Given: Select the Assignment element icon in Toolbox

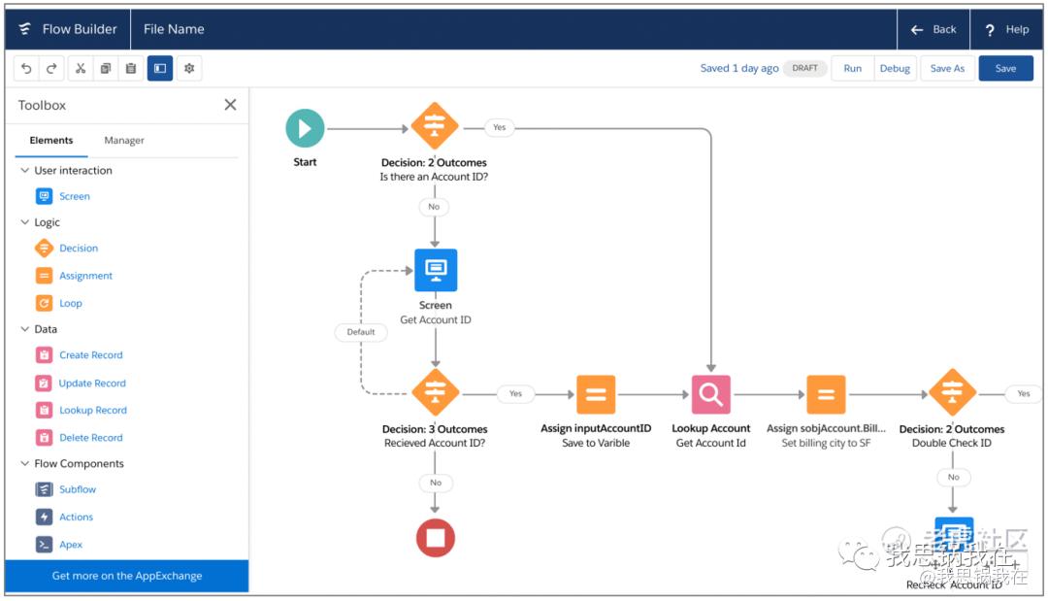Looking at the screenshot, I should (44, 276).
